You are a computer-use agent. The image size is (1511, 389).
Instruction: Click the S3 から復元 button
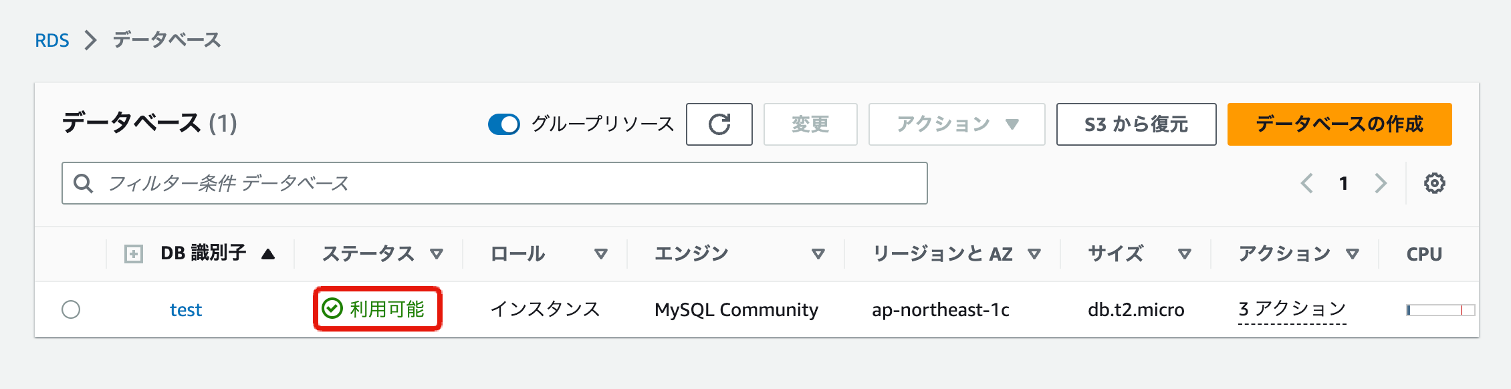point(1136,124)
